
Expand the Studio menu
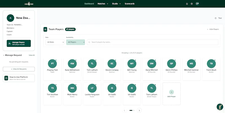click(116, 4)
